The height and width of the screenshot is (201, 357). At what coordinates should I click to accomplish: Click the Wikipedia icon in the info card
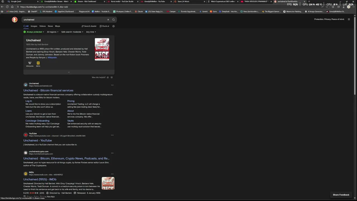[30, 64]
